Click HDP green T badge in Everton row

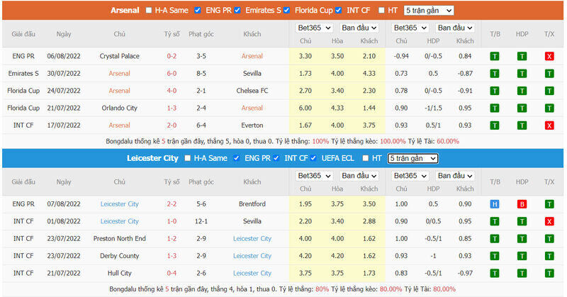[x=522, y=125]
